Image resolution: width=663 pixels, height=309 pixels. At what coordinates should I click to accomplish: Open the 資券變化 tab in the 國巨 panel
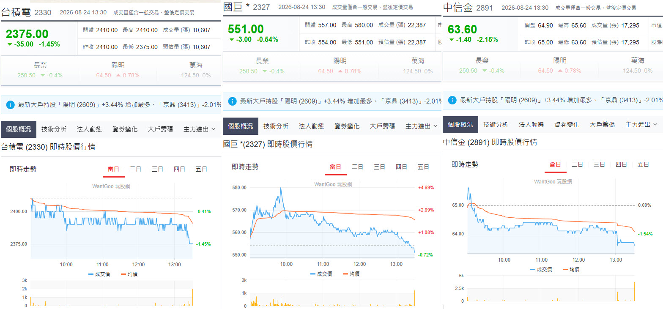(347, 126)
